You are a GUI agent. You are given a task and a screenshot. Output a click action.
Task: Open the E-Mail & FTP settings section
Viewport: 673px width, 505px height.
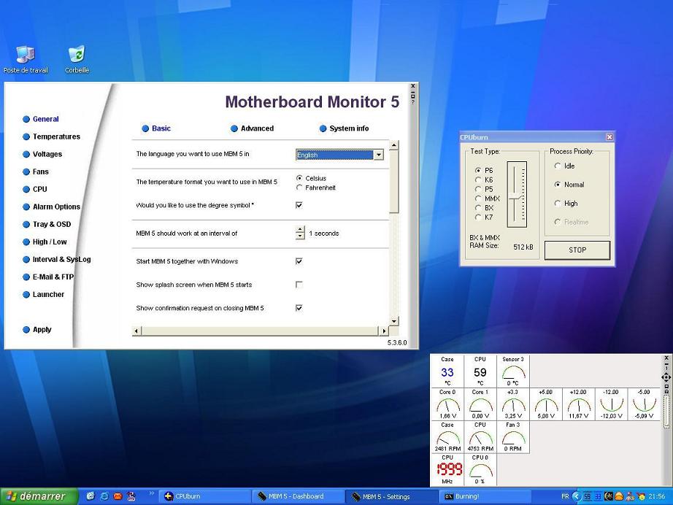[48, 277]
